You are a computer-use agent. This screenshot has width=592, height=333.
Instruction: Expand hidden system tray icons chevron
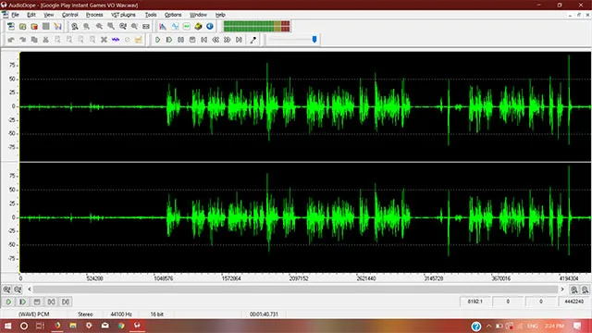[x=489, y=326]
